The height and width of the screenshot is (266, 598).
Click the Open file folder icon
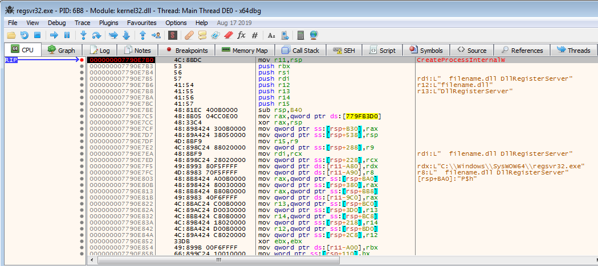click(x=11, y=35)
